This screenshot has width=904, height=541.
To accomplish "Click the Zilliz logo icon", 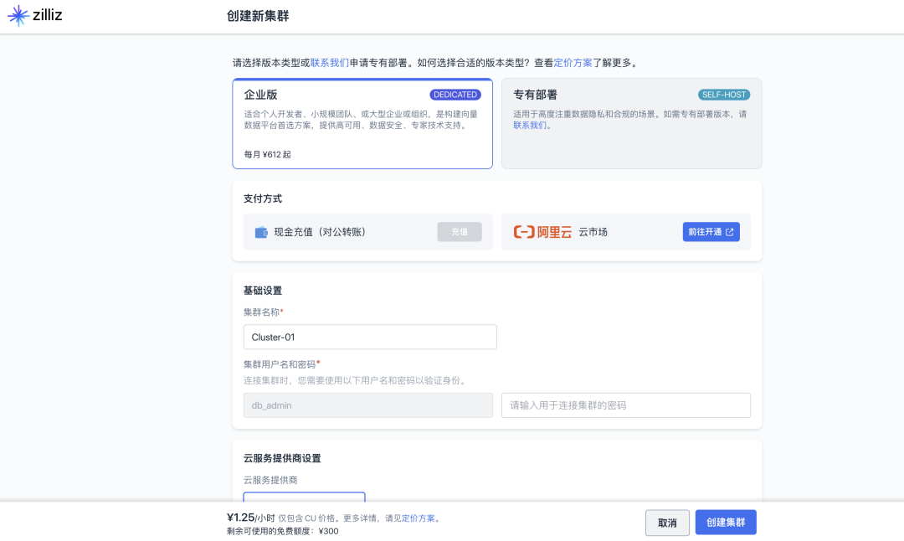I will (x=18, y=15).
